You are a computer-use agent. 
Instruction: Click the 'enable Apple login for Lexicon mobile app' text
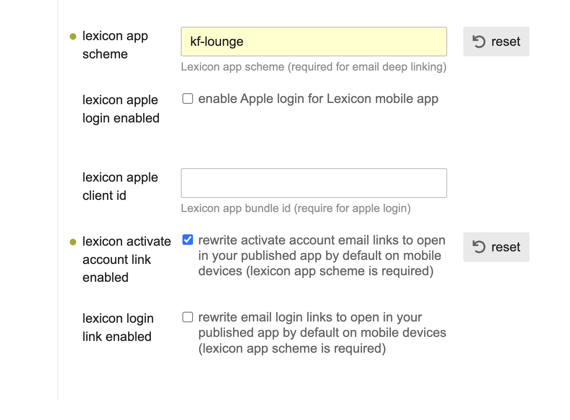pos(318,99)
